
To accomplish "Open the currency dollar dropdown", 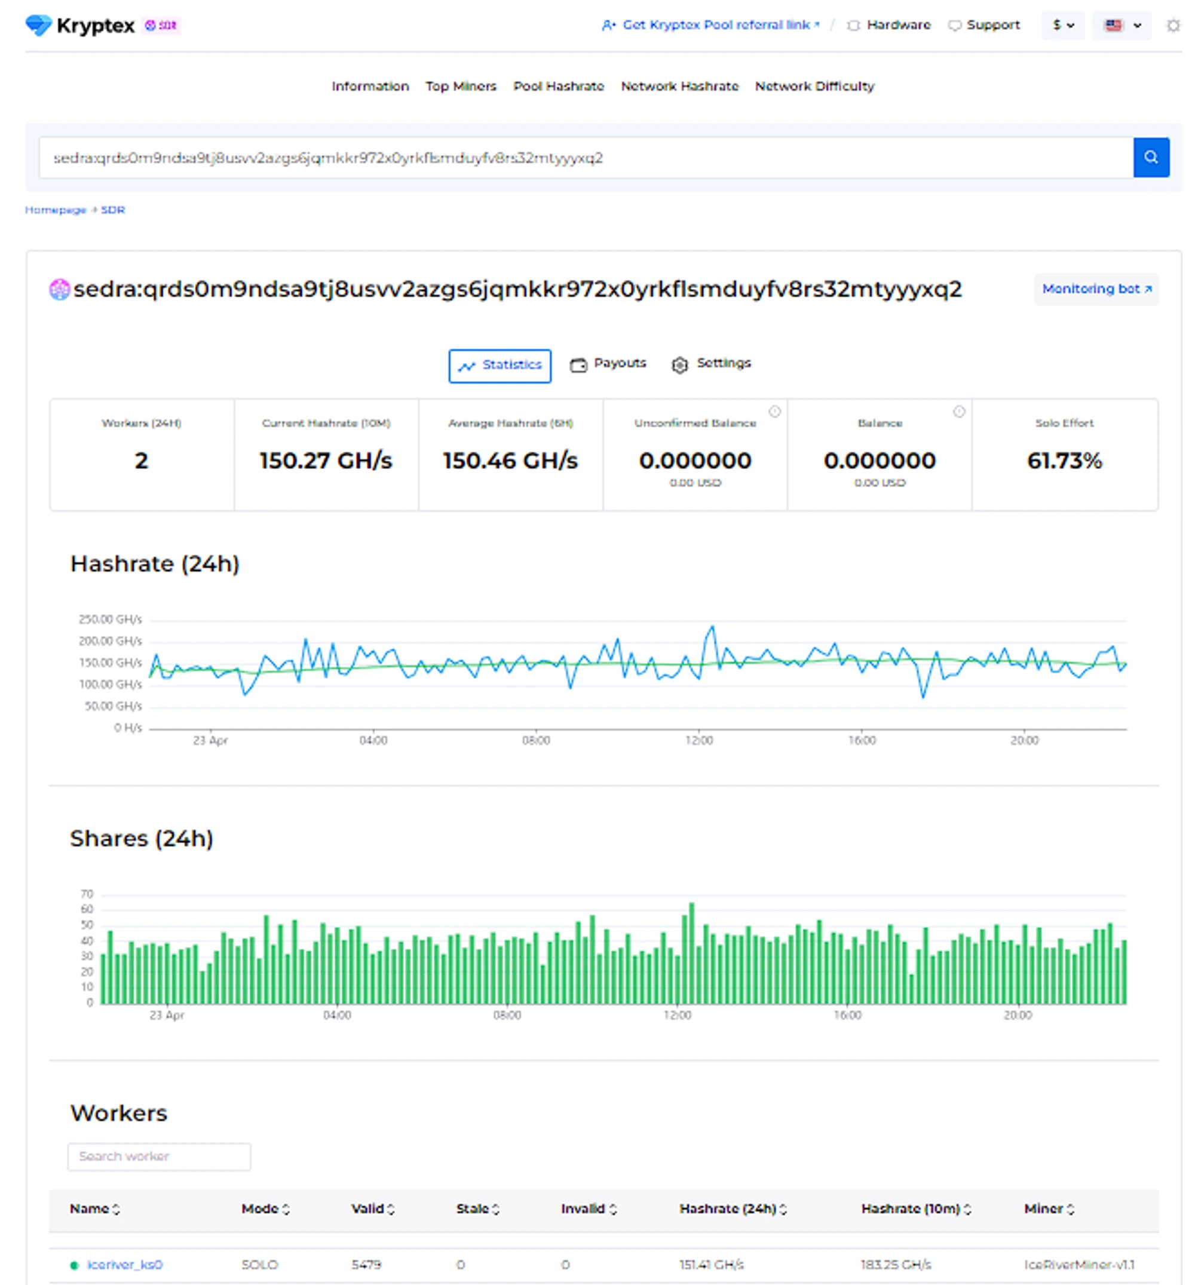I will tap(1062, 25).
